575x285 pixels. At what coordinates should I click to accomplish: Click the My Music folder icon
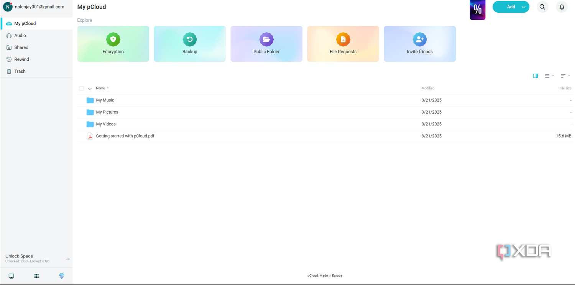pos(90,100)
